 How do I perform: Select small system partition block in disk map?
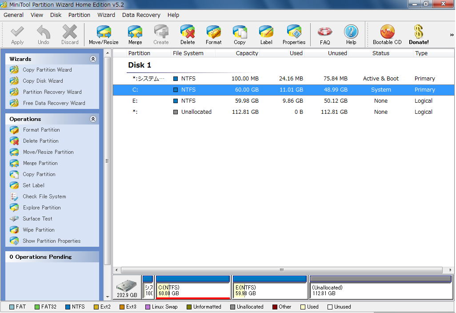pos(148,287)
